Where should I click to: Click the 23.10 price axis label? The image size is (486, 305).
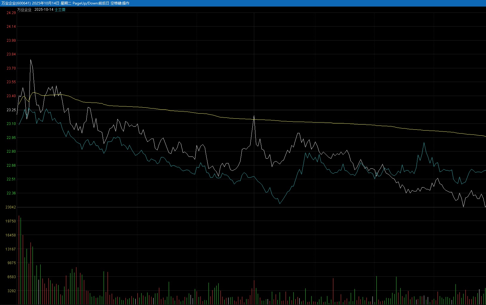point(11,124)
